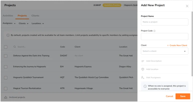Open the Locations filter dropdown
Screen dimensions: 193x102
pyautogui.click(x=38, y=23)
